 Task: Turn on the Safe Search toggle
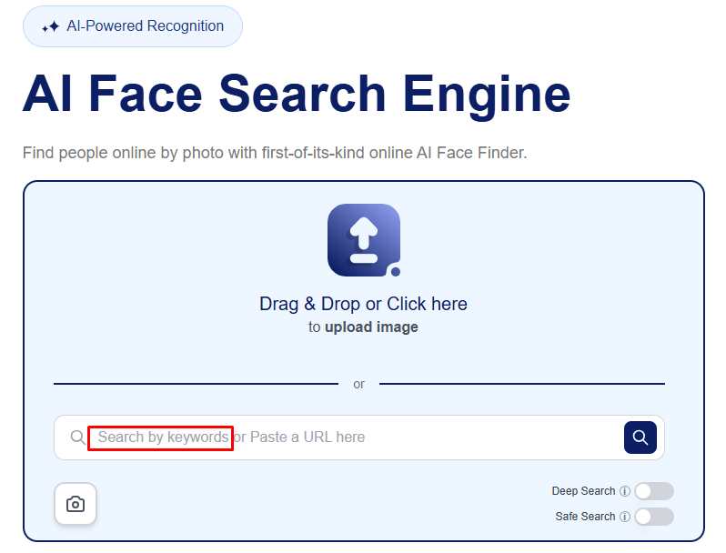coord(654,517)
